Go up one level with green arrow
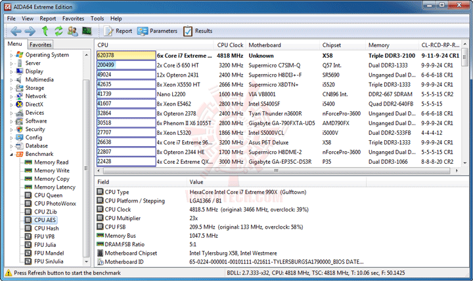 pyautogui.click(x=45, y=31)
